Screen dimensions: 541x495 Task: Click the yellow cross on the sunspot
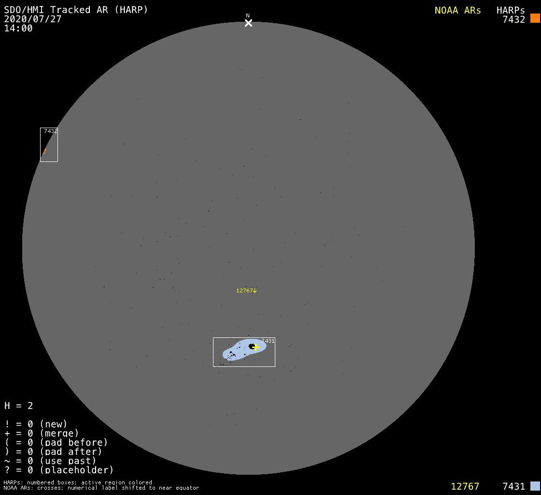(256, 347)
